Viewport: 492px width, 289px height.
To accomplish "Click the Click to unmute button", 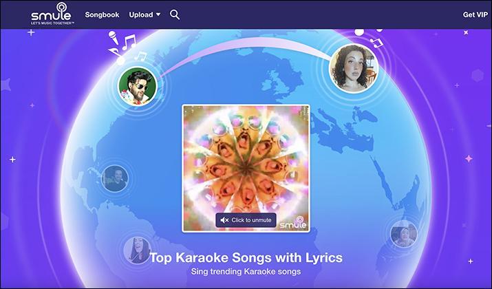I will [x=246, y=220].
